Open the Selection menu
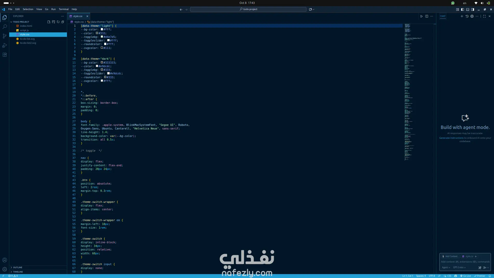 click(28, 9)
